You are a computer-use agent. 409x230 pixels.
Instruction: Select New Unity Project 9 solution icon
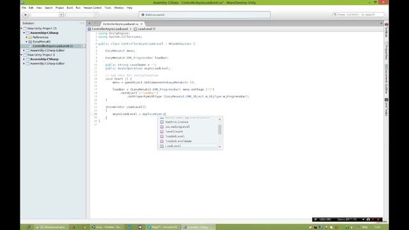25,55
